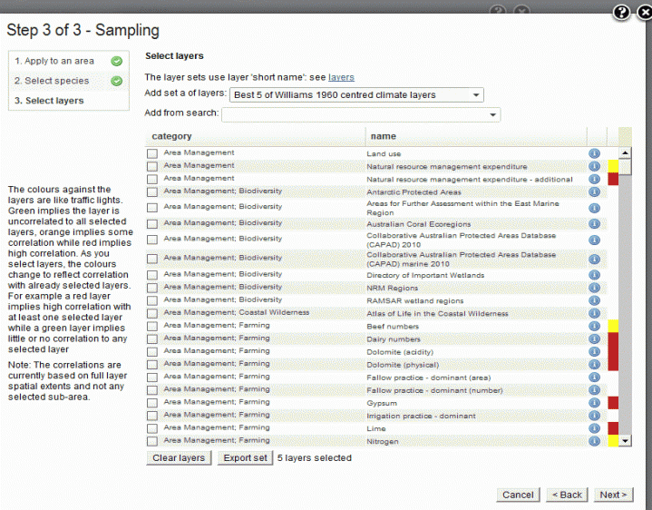Image resolution: width=652 pixels, height=510 pixels.
Task: Select the Dairy numbers checkbox
Action: [x=152, y=338]
